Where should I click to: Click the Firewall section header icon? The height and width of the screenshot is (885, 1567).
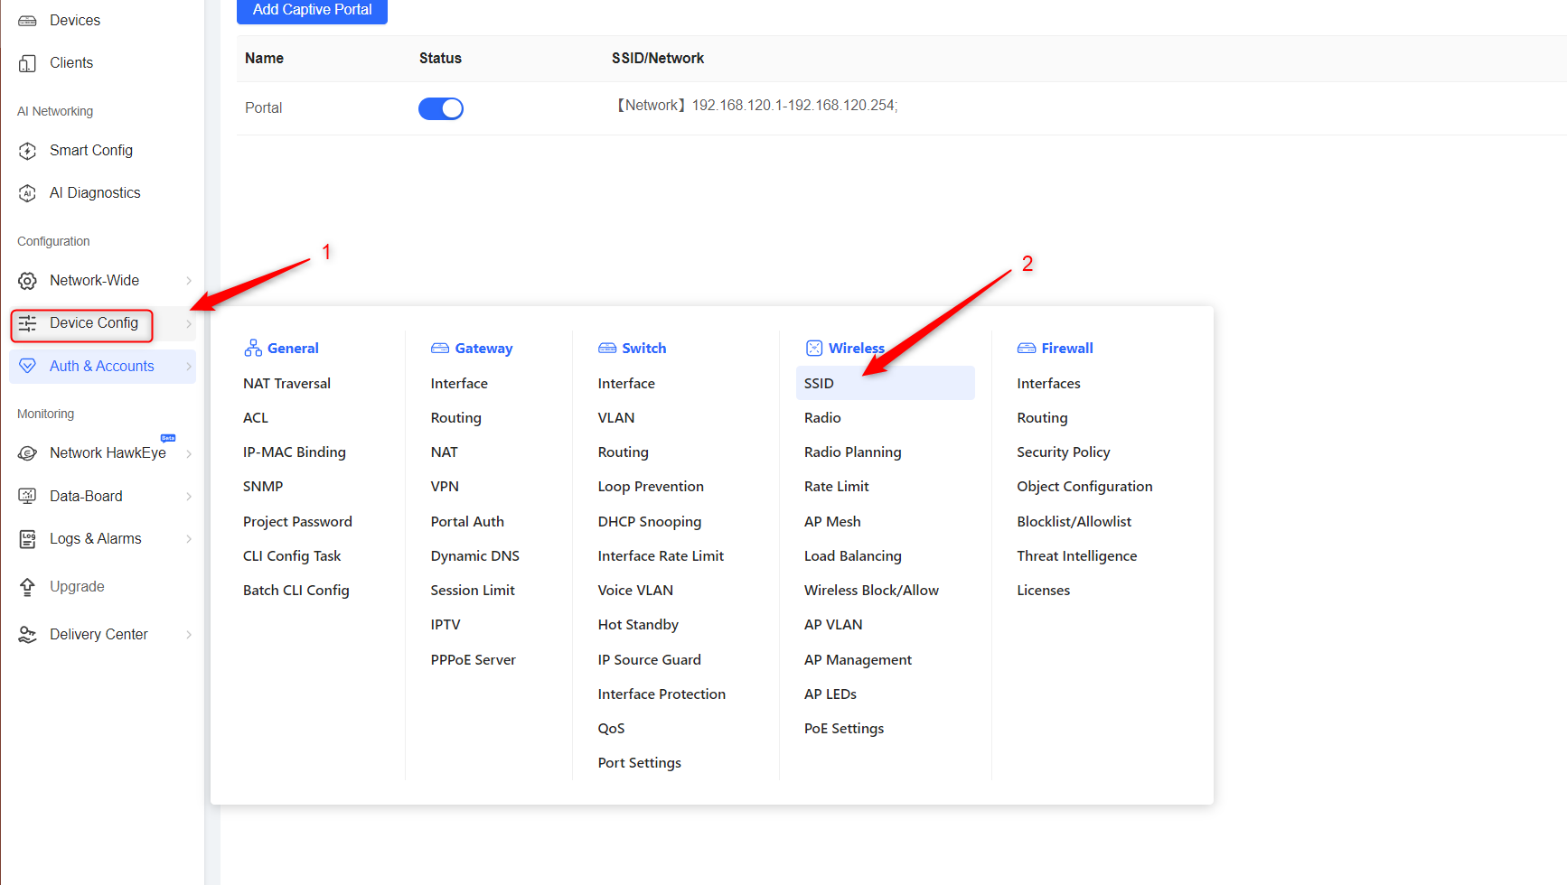[1027, 348]
